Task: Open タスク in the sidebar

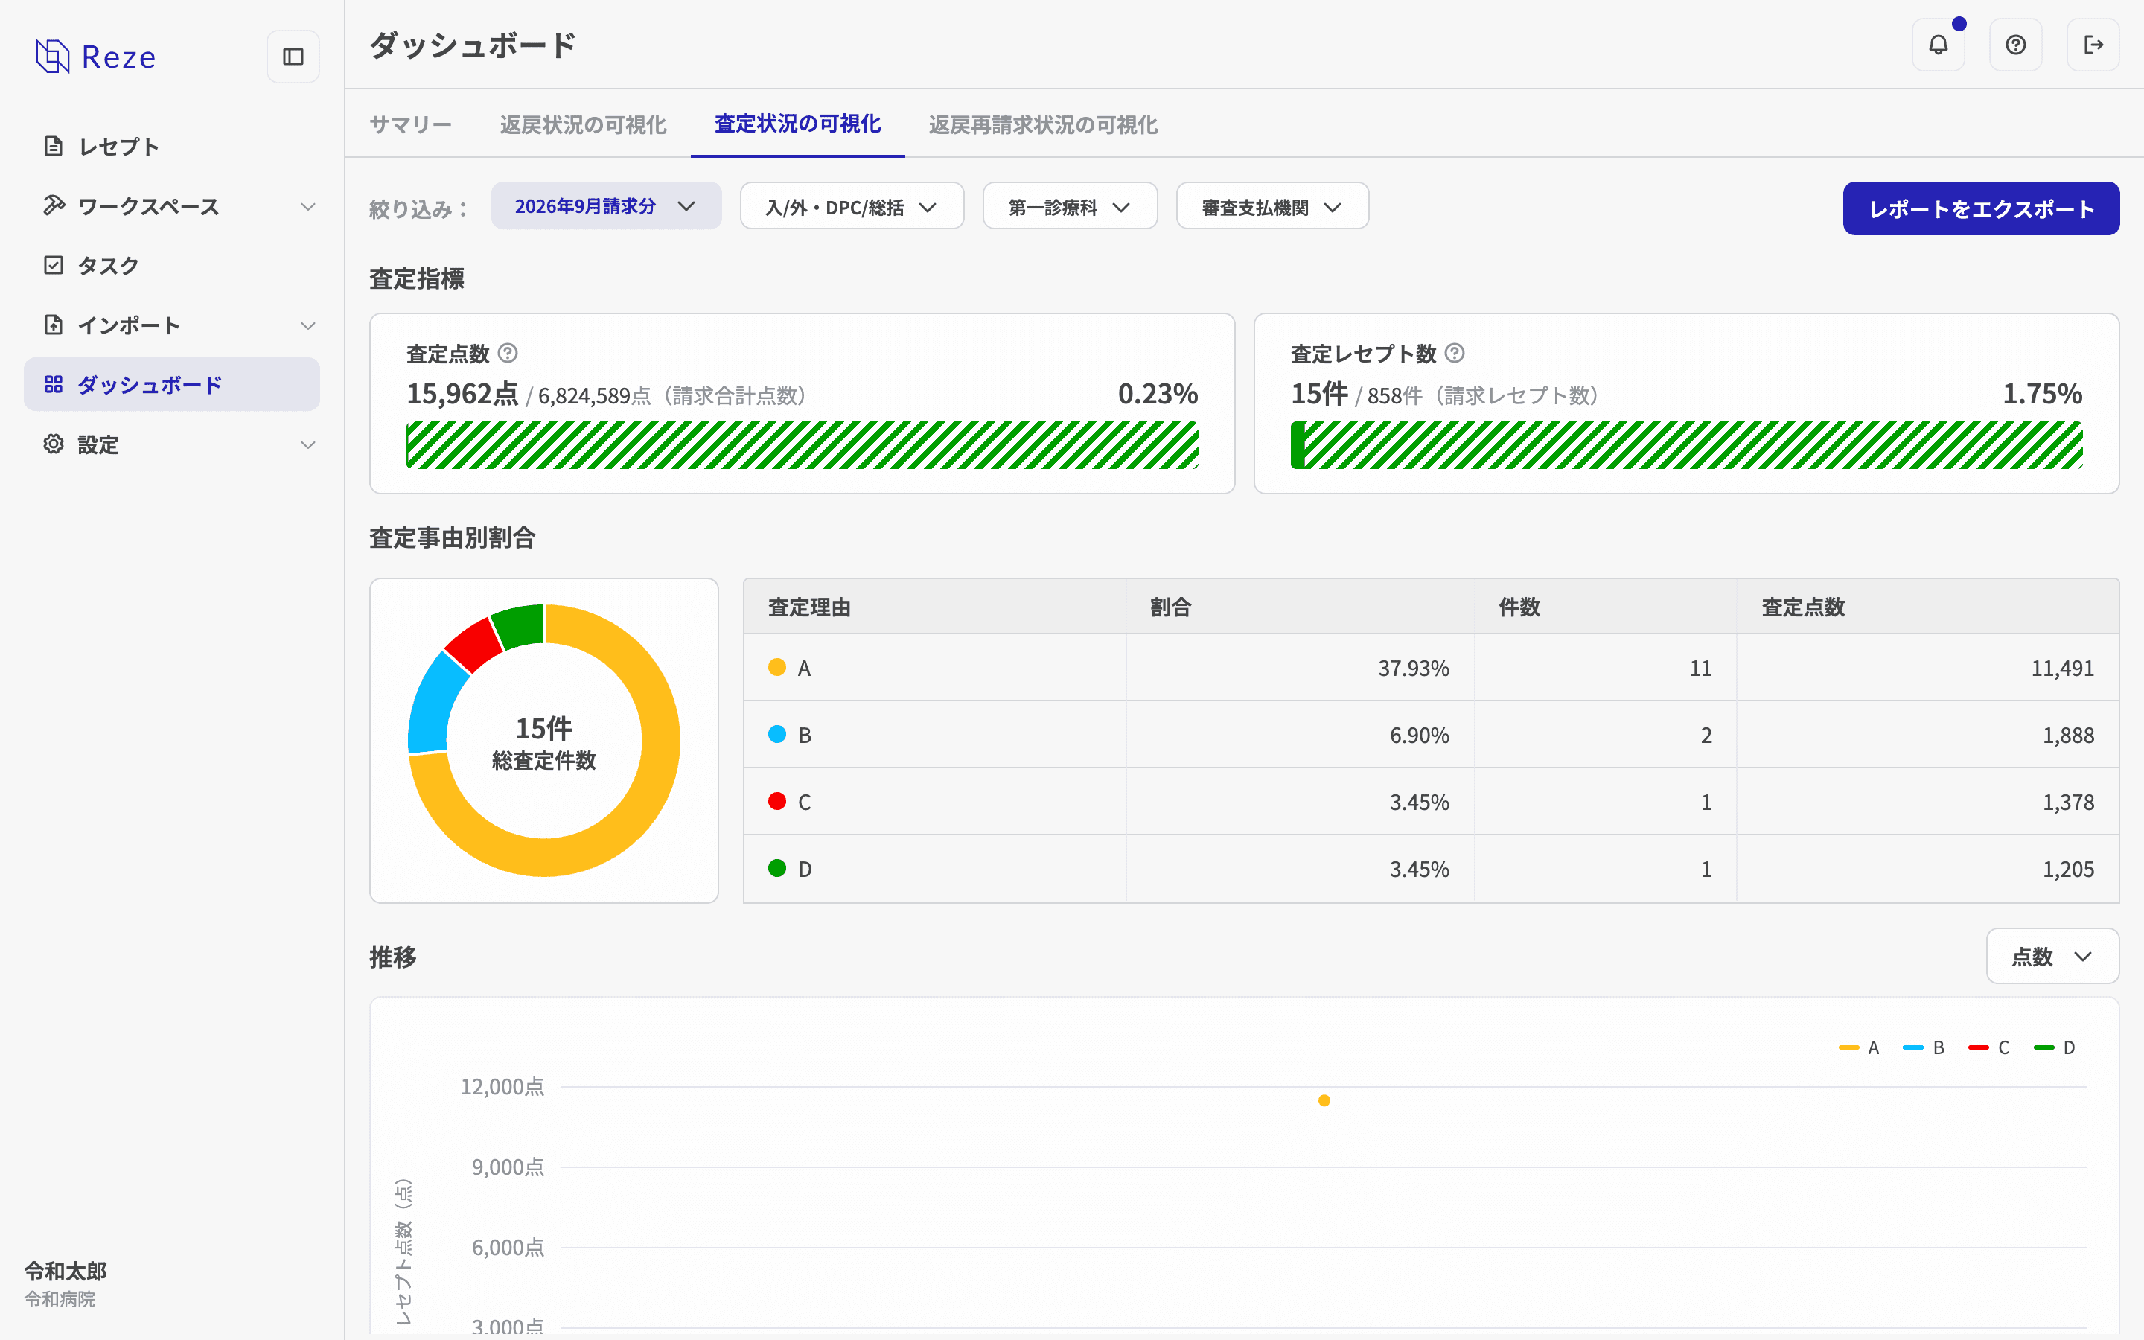Action: (x=172, y=265)
